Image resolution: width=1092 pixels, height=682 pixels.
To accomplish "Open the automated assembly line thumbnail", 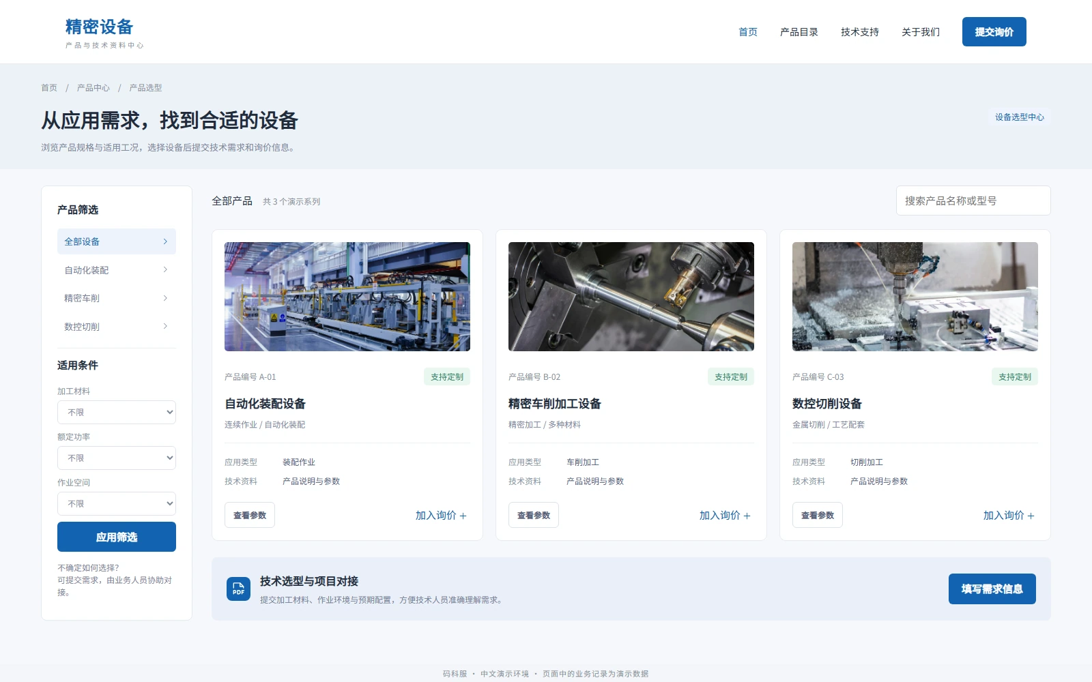I will [347, 297].
